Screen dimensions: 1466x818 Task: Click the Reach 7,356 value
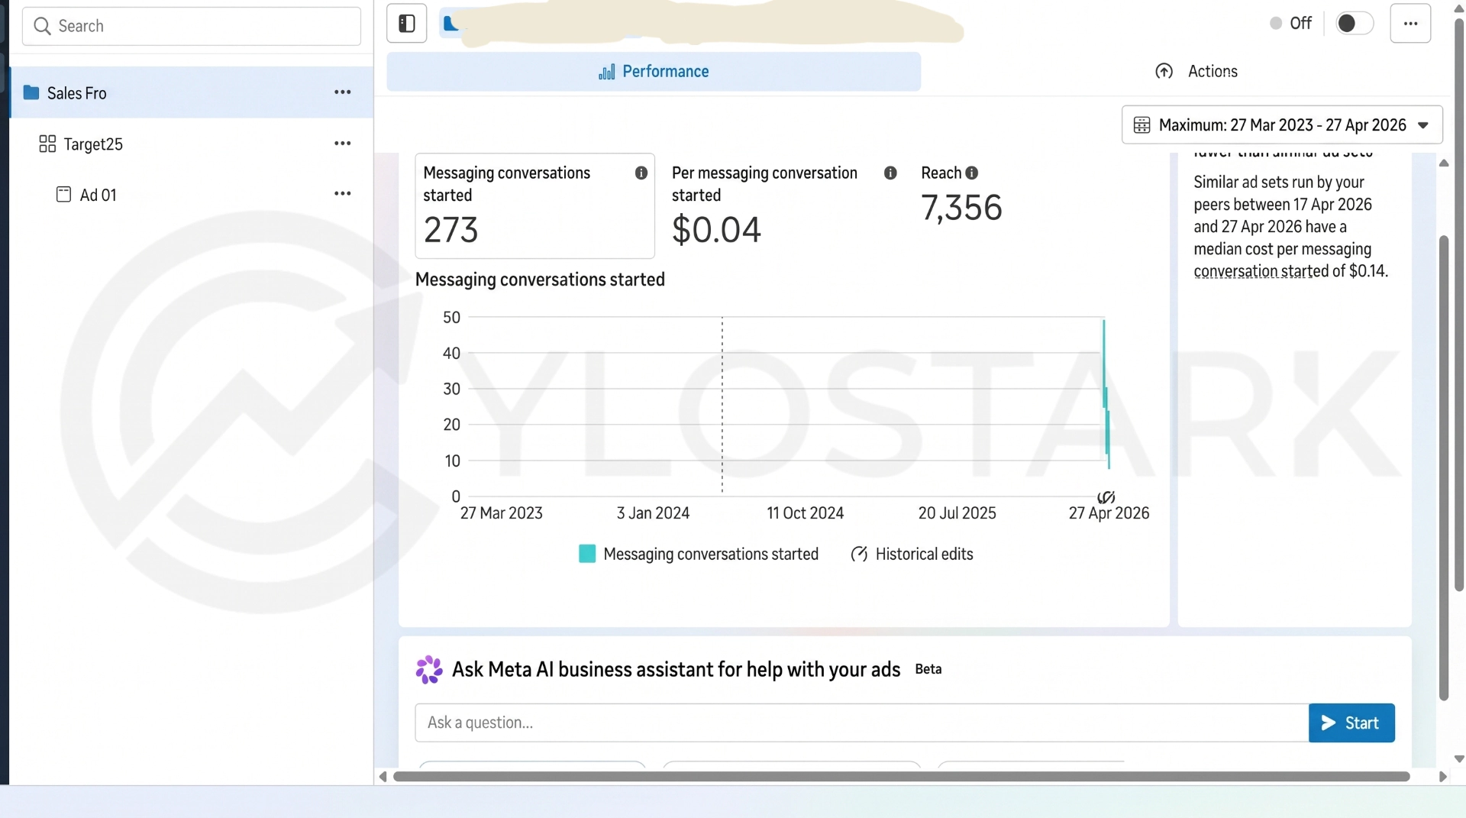coord(961,208)
